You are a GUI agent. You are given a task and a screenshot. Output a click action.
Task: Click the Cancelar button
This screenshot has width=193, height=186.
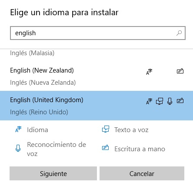142,173
